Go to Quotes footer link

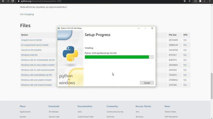[23, 117]
